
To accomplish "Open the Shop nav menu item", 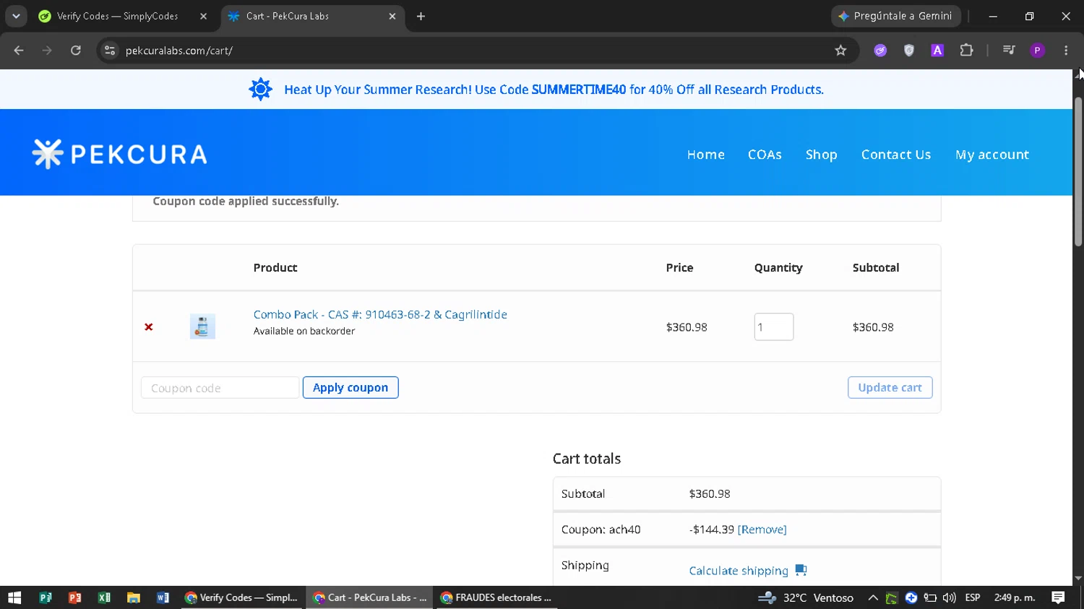I will click(822, 155).
